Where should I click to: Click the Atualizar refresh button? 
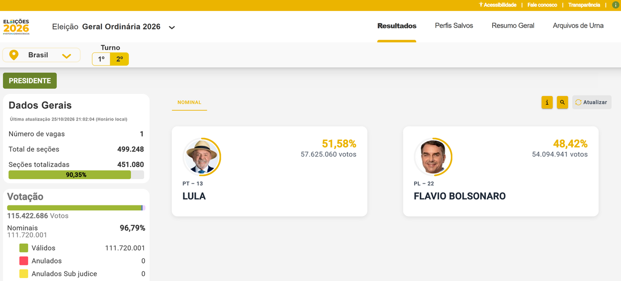pyautogui.click(x=591, y=102)
